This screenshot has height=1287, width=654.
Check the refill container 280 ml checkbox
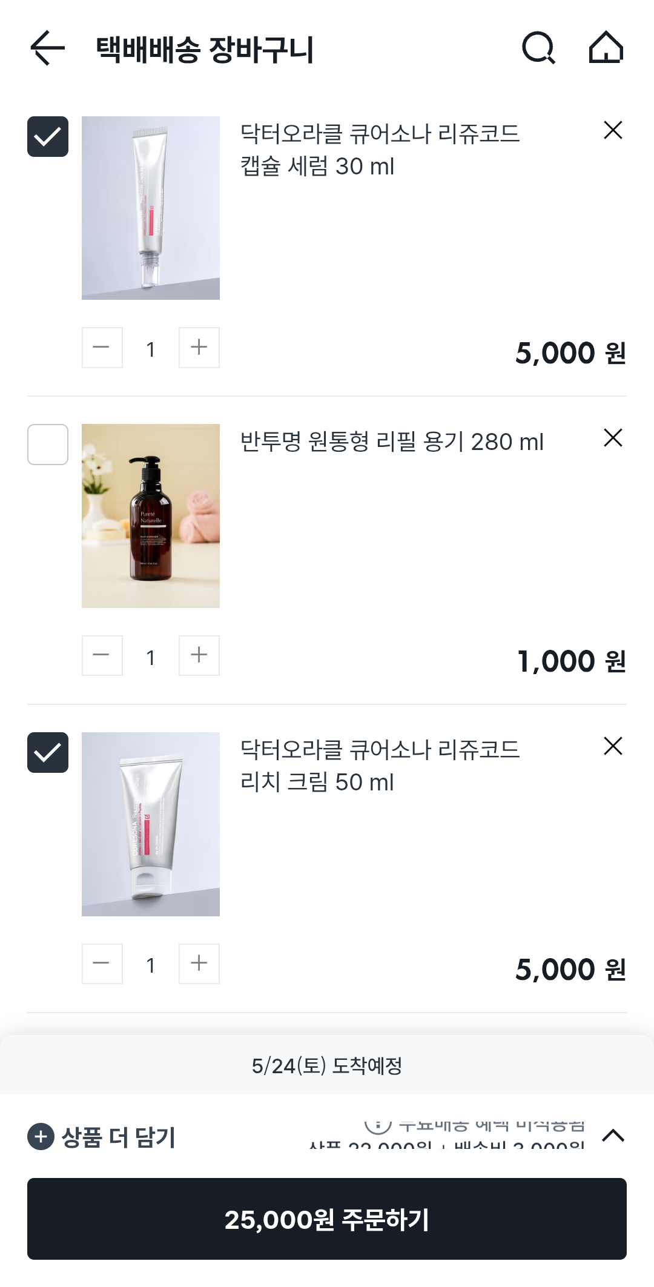tap(48, 445)
